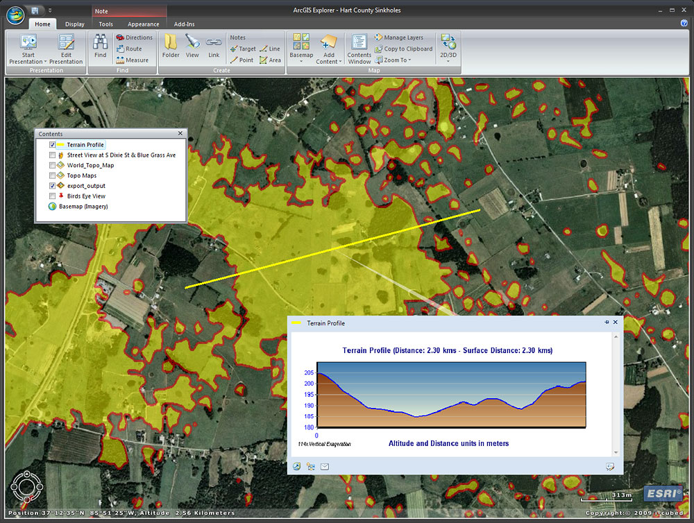This screenshot has width=694, height=523.
Task: Click the Find binoculars tool
Action: (101, 46)
